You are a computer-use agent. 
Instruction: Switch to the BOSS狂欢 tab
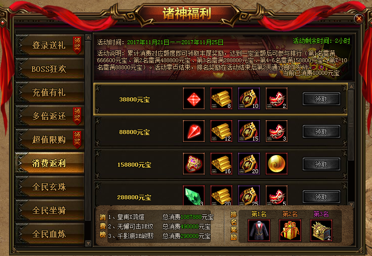point(50,69)
